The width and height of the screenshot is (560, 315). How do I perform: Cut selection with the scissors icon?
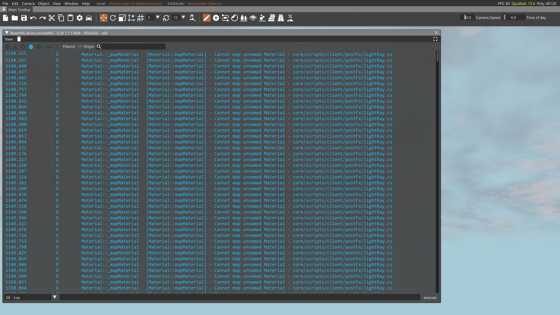[x=52, y=18]
